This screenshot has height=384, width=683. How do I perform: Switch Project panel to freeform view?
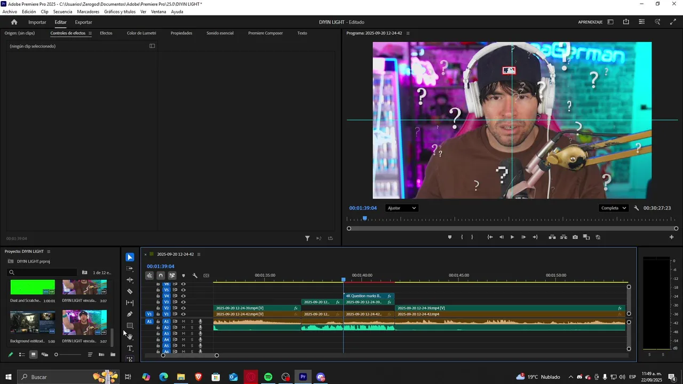coord(45,355)
